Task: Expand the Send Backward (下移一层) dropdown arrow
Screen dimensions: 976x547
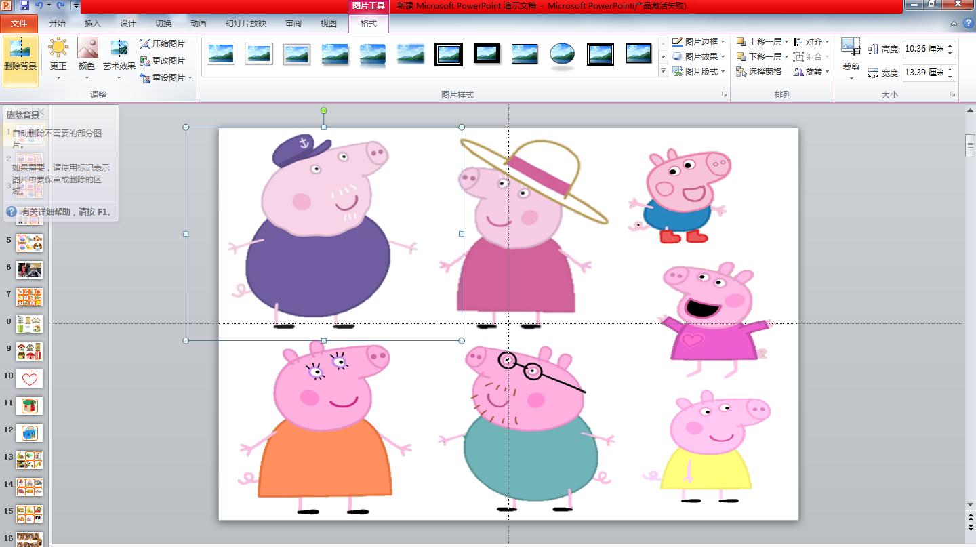Action: pyautogui.click(x=786, y=57)
